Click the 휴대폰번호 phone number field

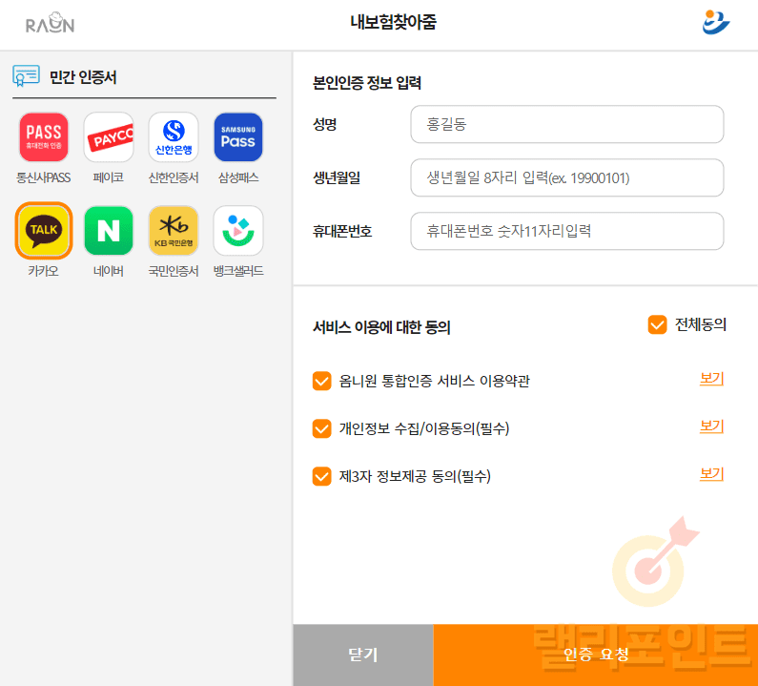tap(567, 231)
